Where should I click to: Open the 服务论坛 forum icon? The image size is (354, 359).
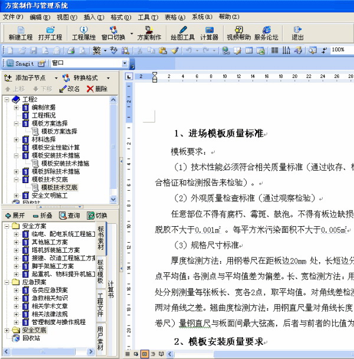[266, 34]
